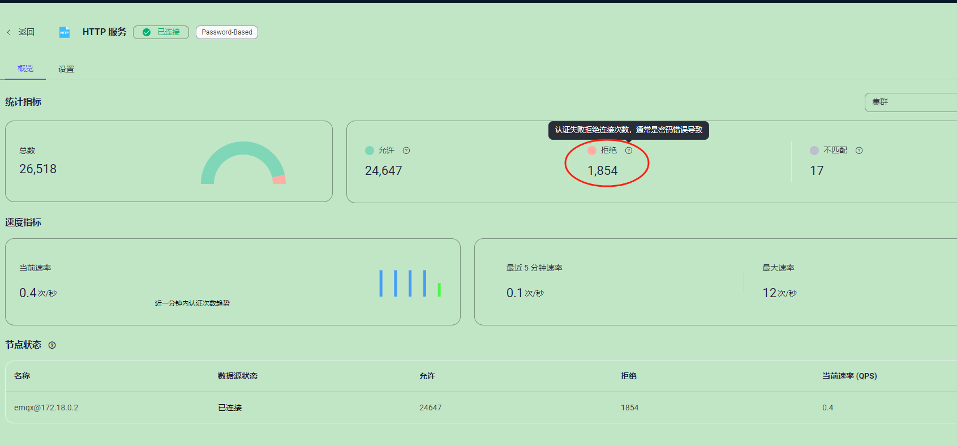
Task: Click the 当前速率 (QPS) column header
Action: pyautogui.click(x=849, y=376)
